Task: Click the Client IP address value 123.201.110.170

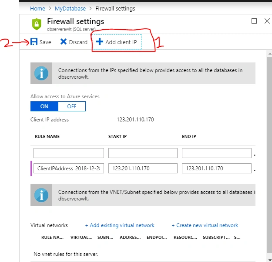Action: (x=135, y=120)
